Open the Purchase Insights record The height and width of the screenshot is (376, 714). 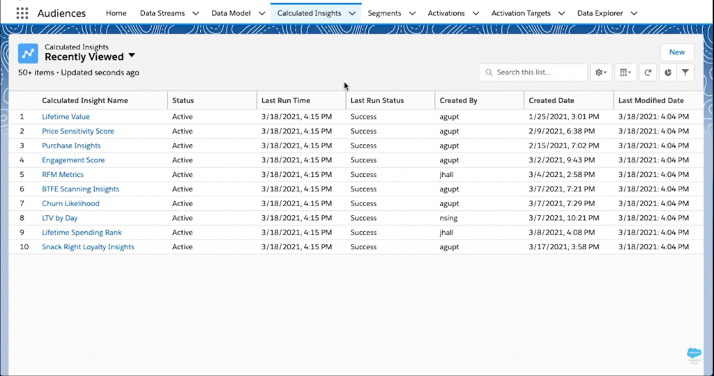(x=71, y=146)
